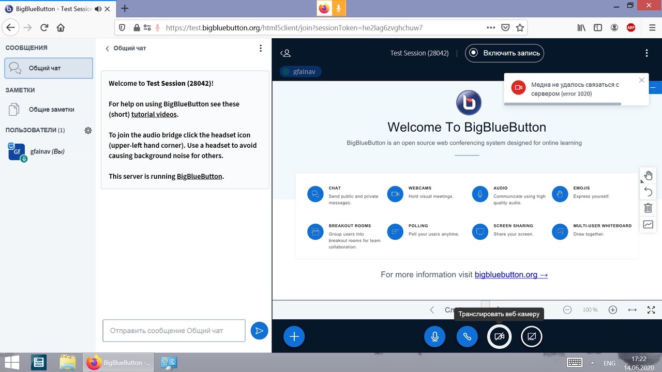This screenshot has height=372, width=662.
Task: Open Server Manager from the taskbar
Action: (39, 363)
